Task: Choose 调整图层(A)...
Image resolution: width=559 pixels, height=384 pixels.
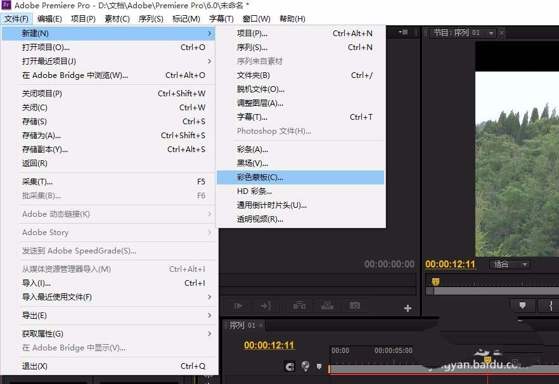Action: click(x=300, y=103)
